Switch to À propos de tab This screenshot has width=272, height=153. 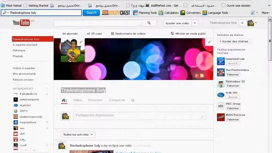(117, 100)
